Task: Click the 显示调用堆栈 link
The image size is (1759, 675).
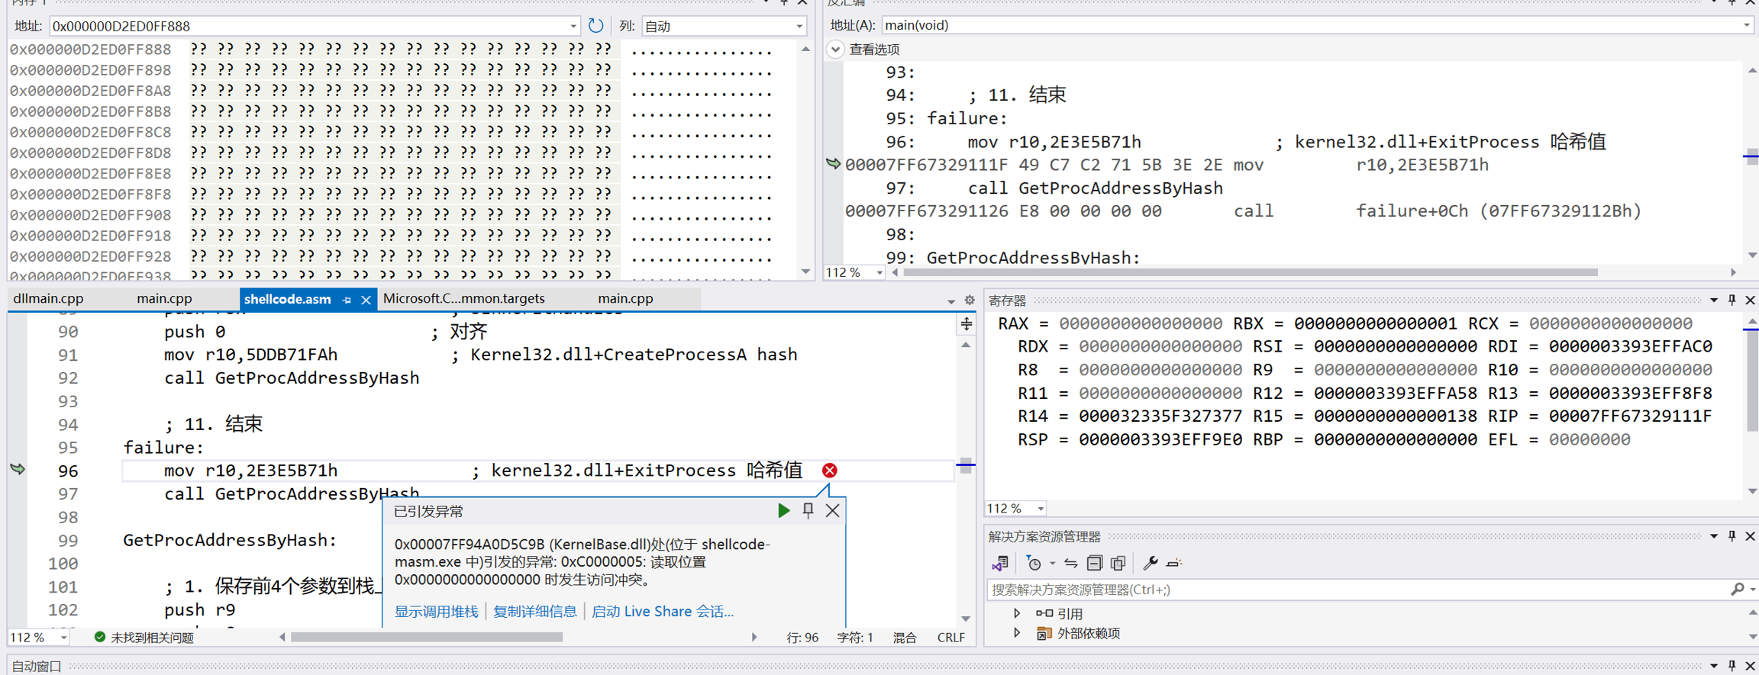Action: click(x=436, y=611)
